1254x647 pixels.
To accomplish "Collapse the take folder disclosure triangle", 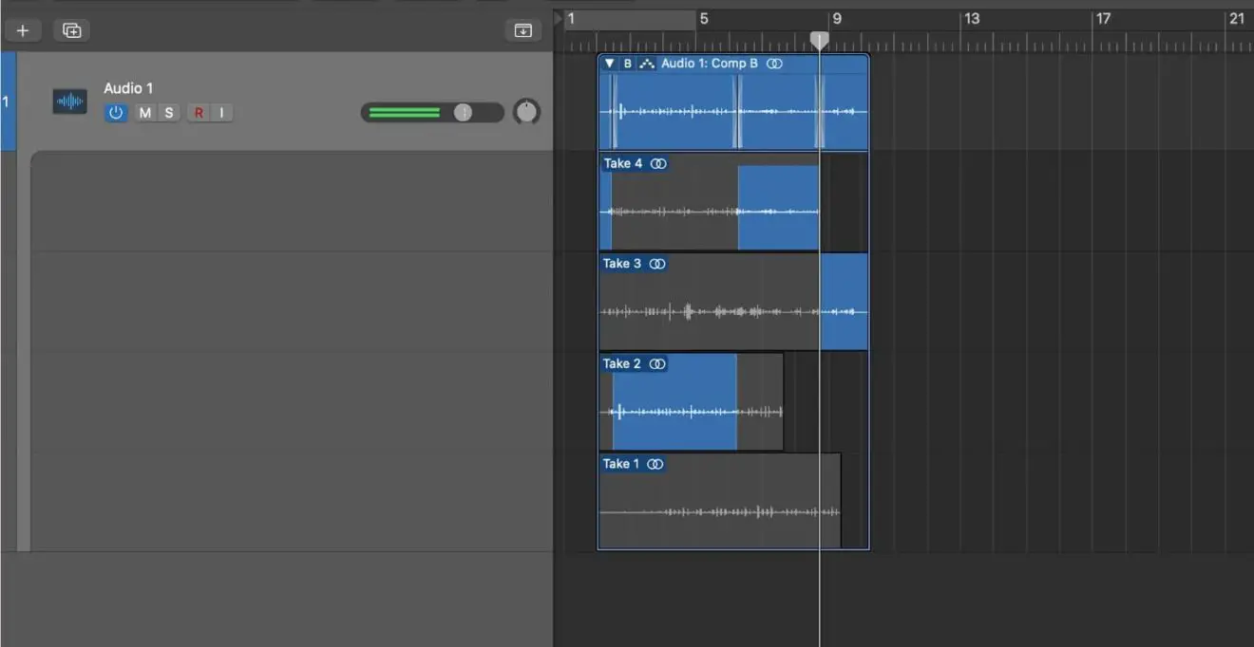I will pos(608,64).
